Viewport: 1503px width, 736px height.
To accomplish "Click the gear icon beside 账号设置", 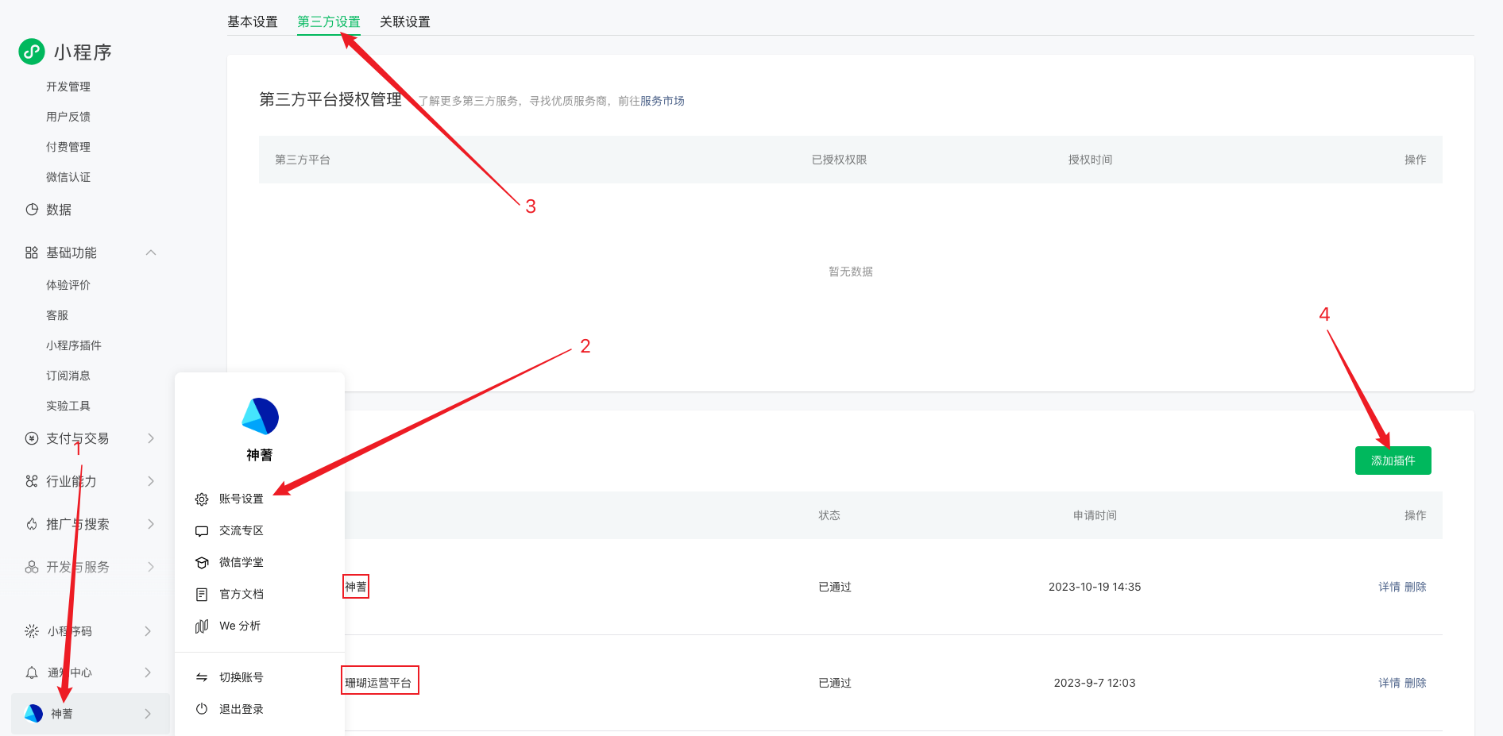I will point(202,499).
